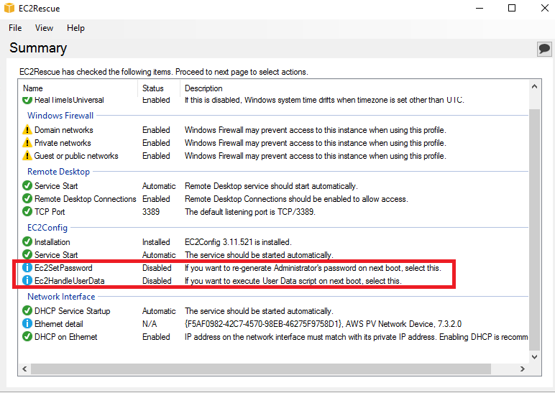The height and width of the screenshot is (393, 555).
Task: Click the Status column header
Action: pyautogui.click(x=159, y=88)
